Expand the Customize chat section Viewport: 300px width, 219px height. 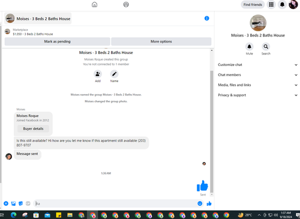tap(257, 65)
